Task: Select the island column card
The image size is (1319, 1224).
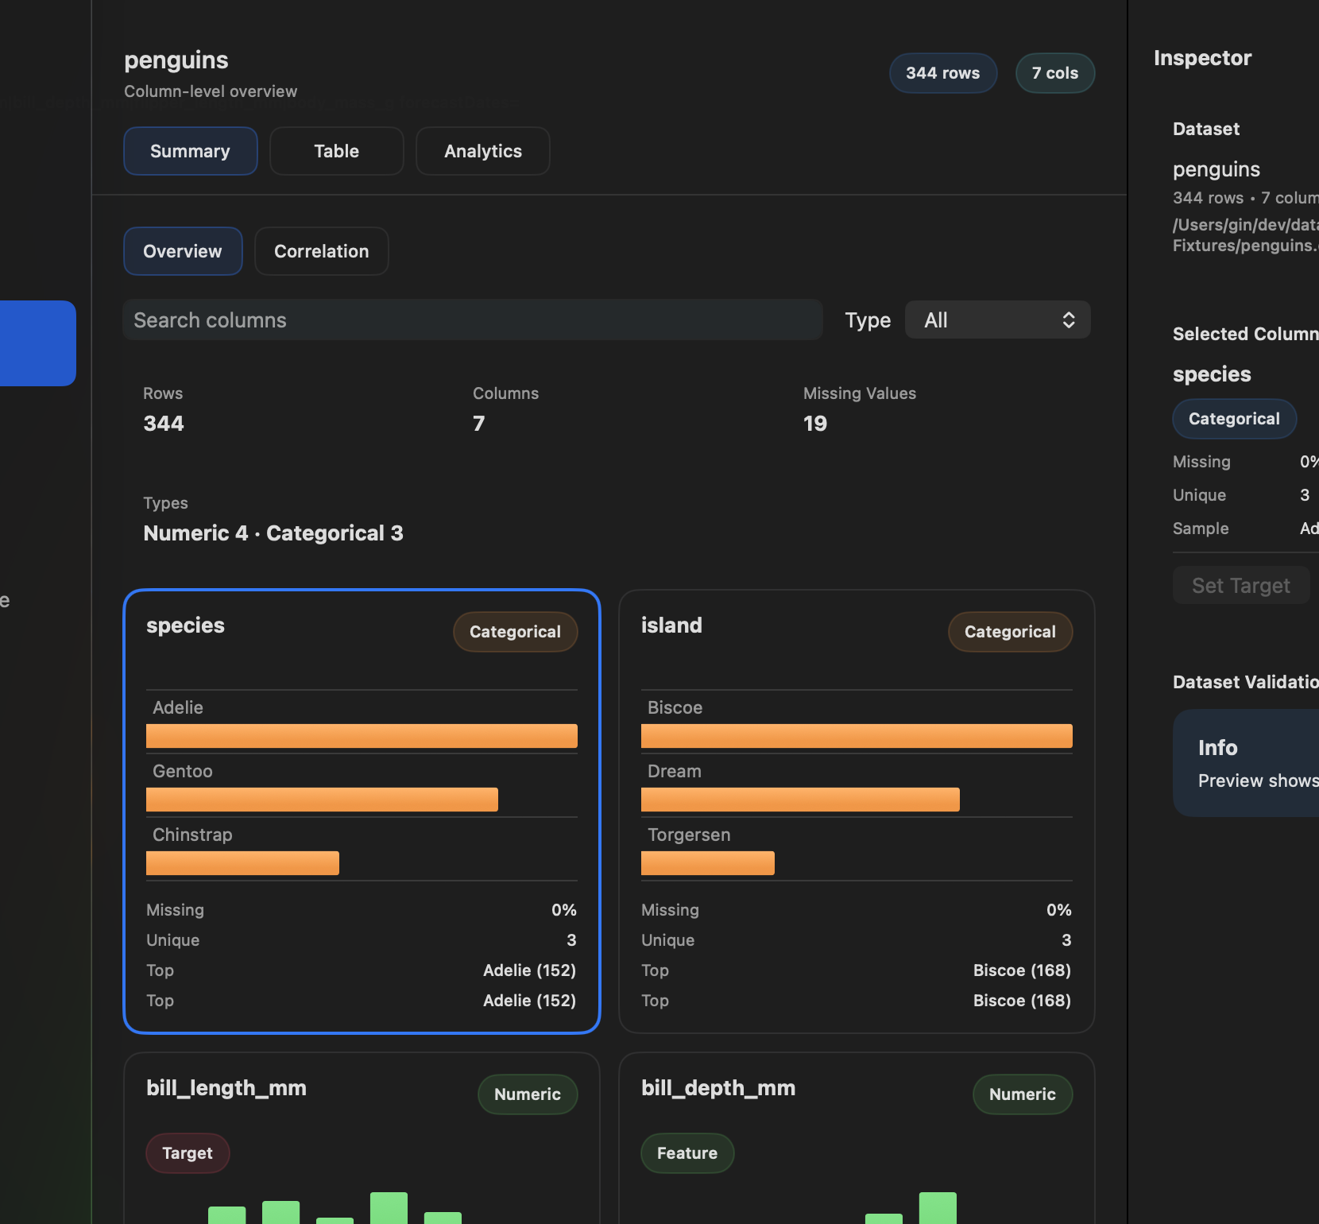Action: tap(857, 811)
